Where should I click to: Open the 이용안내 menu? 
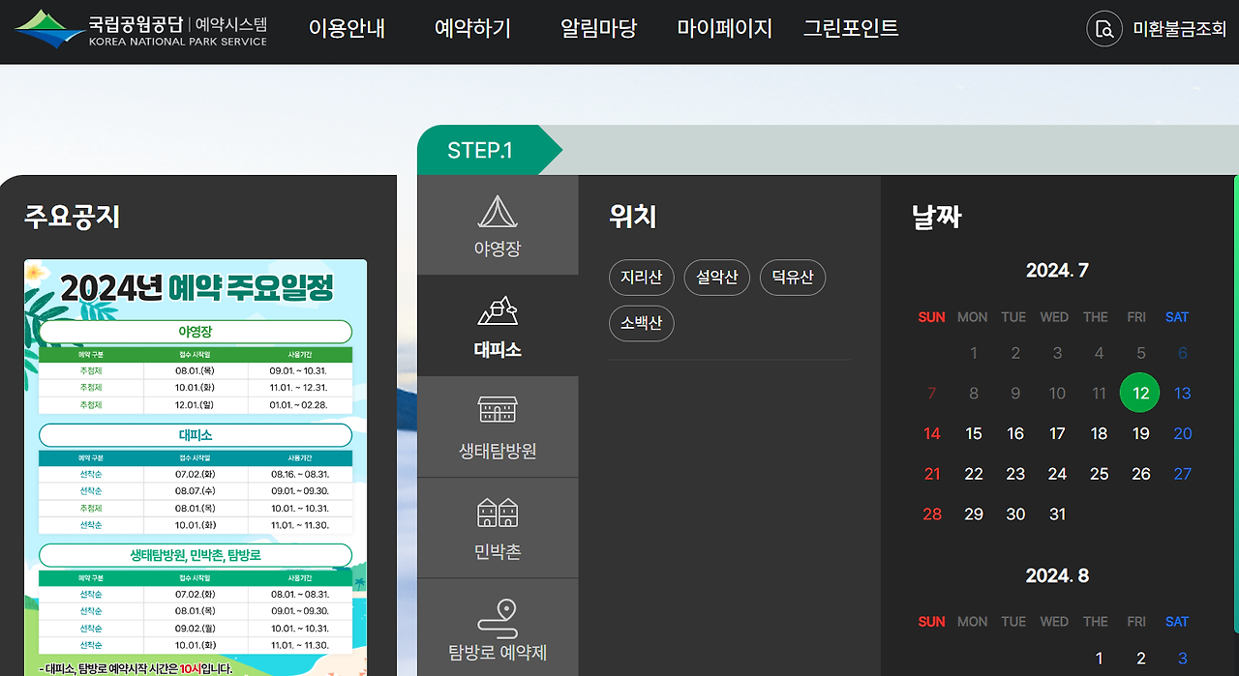(x=347, y=29)
